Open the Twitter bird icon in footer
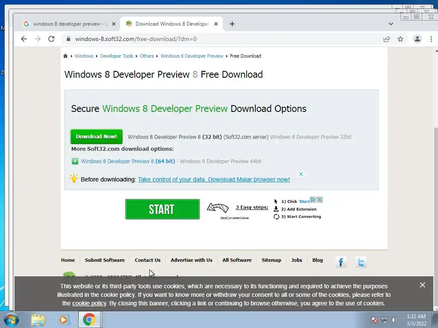The width and height of the screenshot is (438, 328). (361, 262)
